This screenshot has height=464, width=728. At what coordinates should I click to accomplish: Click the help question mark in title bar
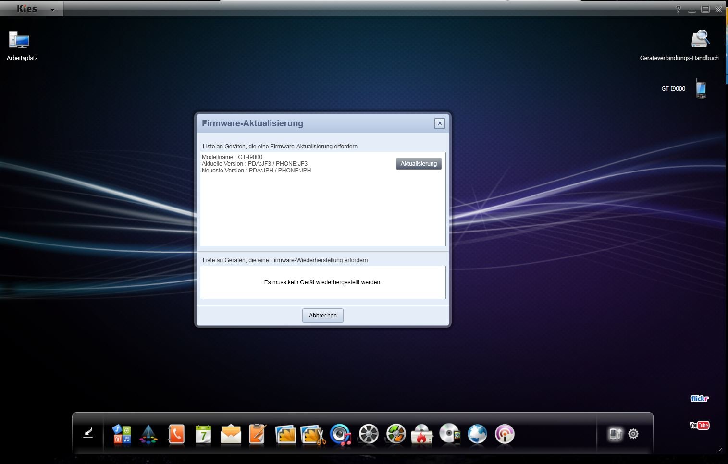point(678,9)
